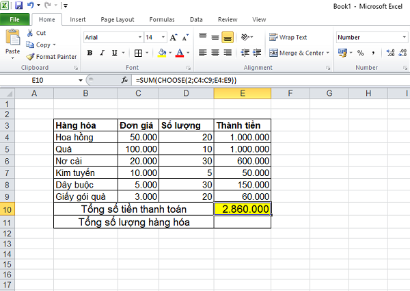
Task: Click the Merge & Center button
Action: pyautogui.click(x=299, y=53)
